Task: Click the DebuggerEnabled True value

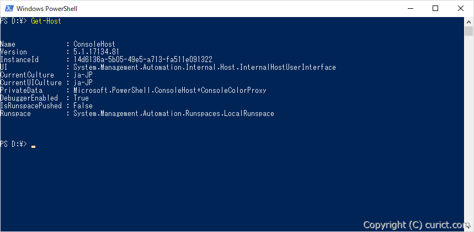Action: [x=81, y=98]
